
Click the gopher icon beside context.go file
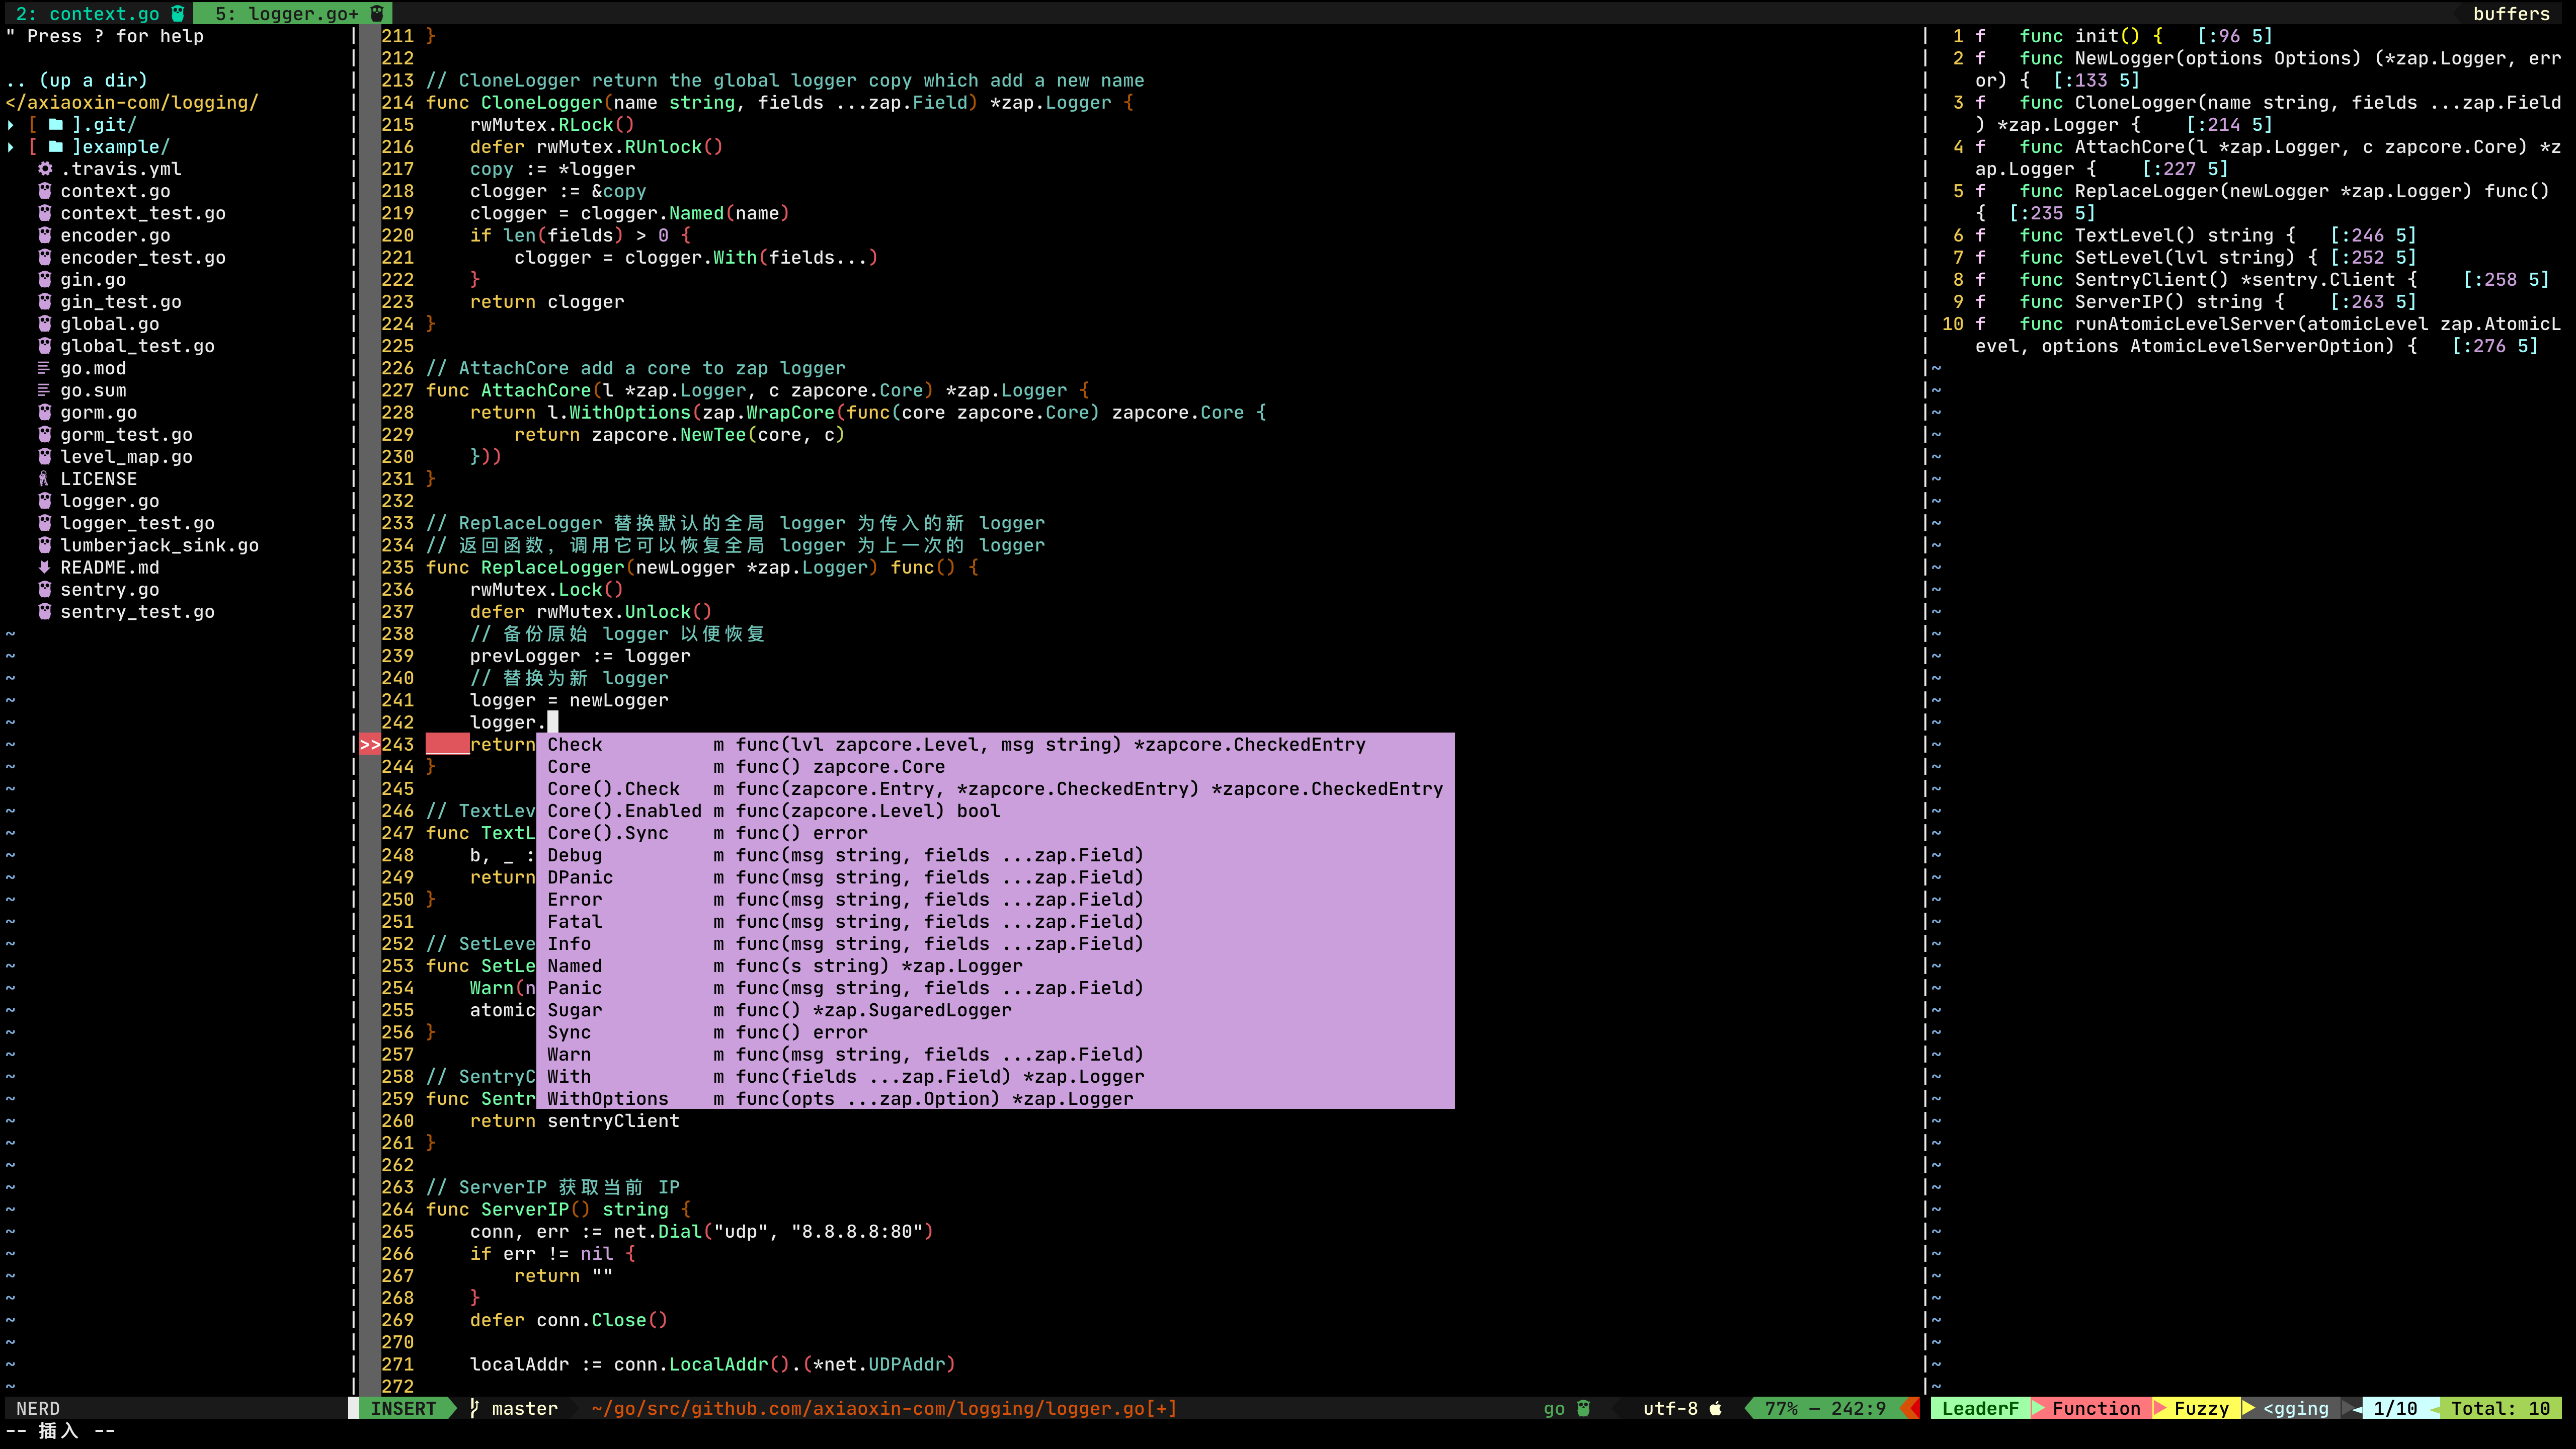[x=45, y=191]
